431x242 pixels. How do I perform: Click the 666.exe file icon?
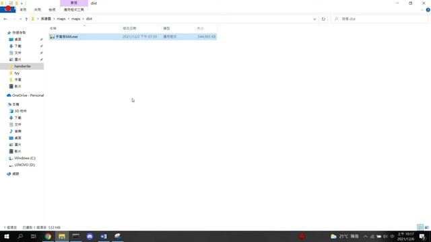coord(53,36)
